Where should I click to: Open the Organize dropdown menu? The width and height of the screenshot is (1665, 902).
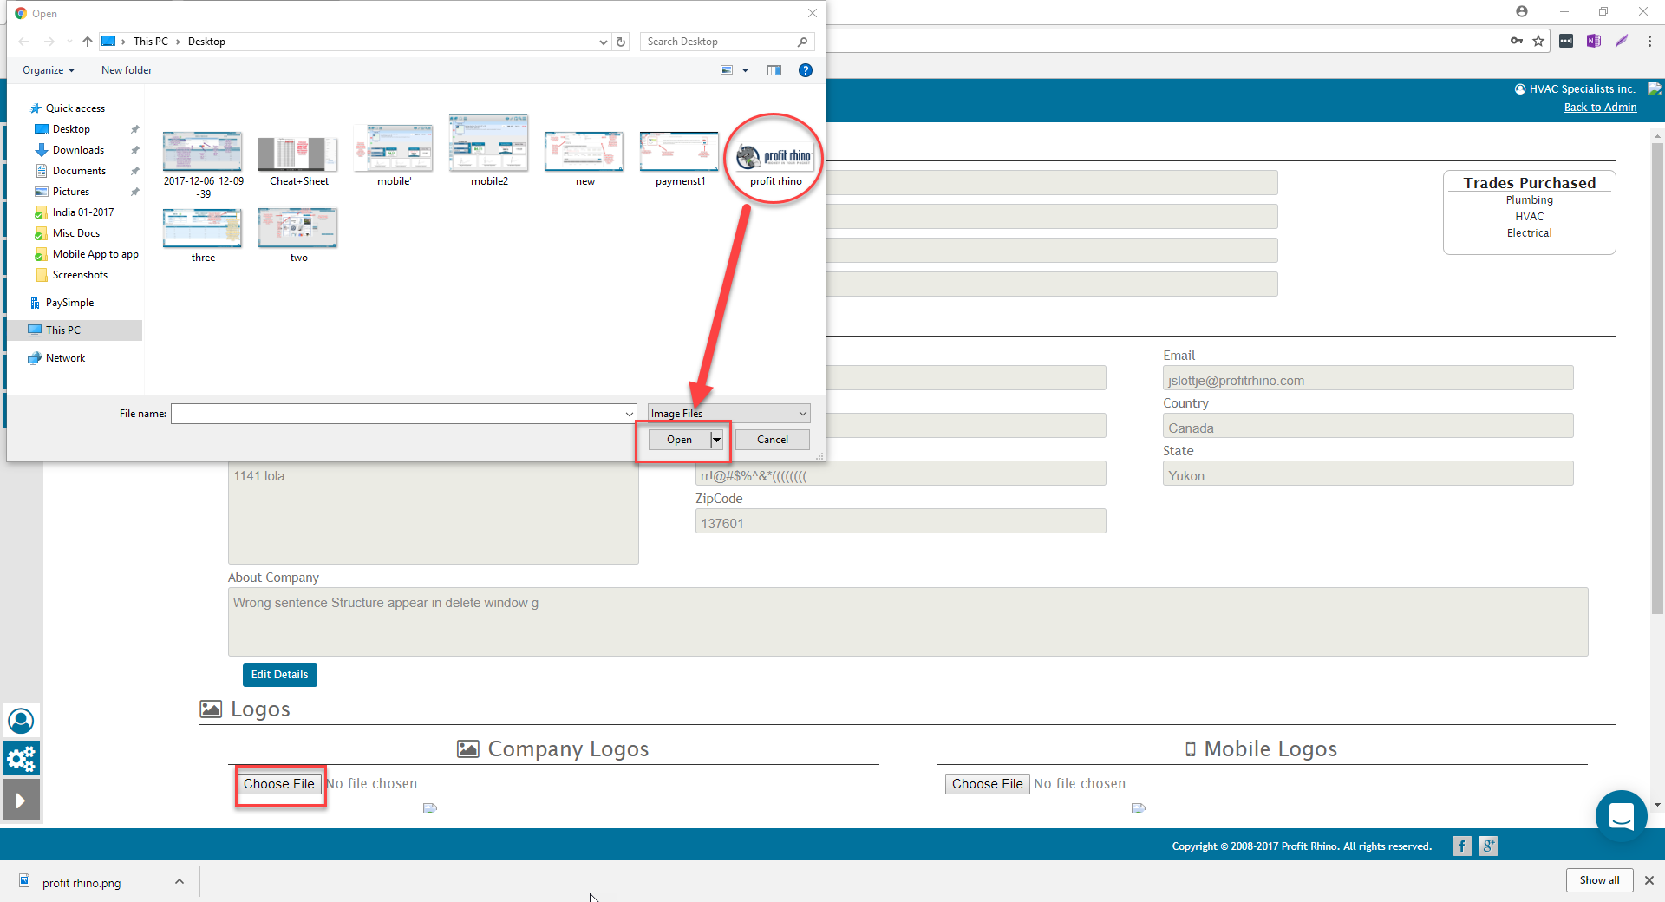coord(49,70)
